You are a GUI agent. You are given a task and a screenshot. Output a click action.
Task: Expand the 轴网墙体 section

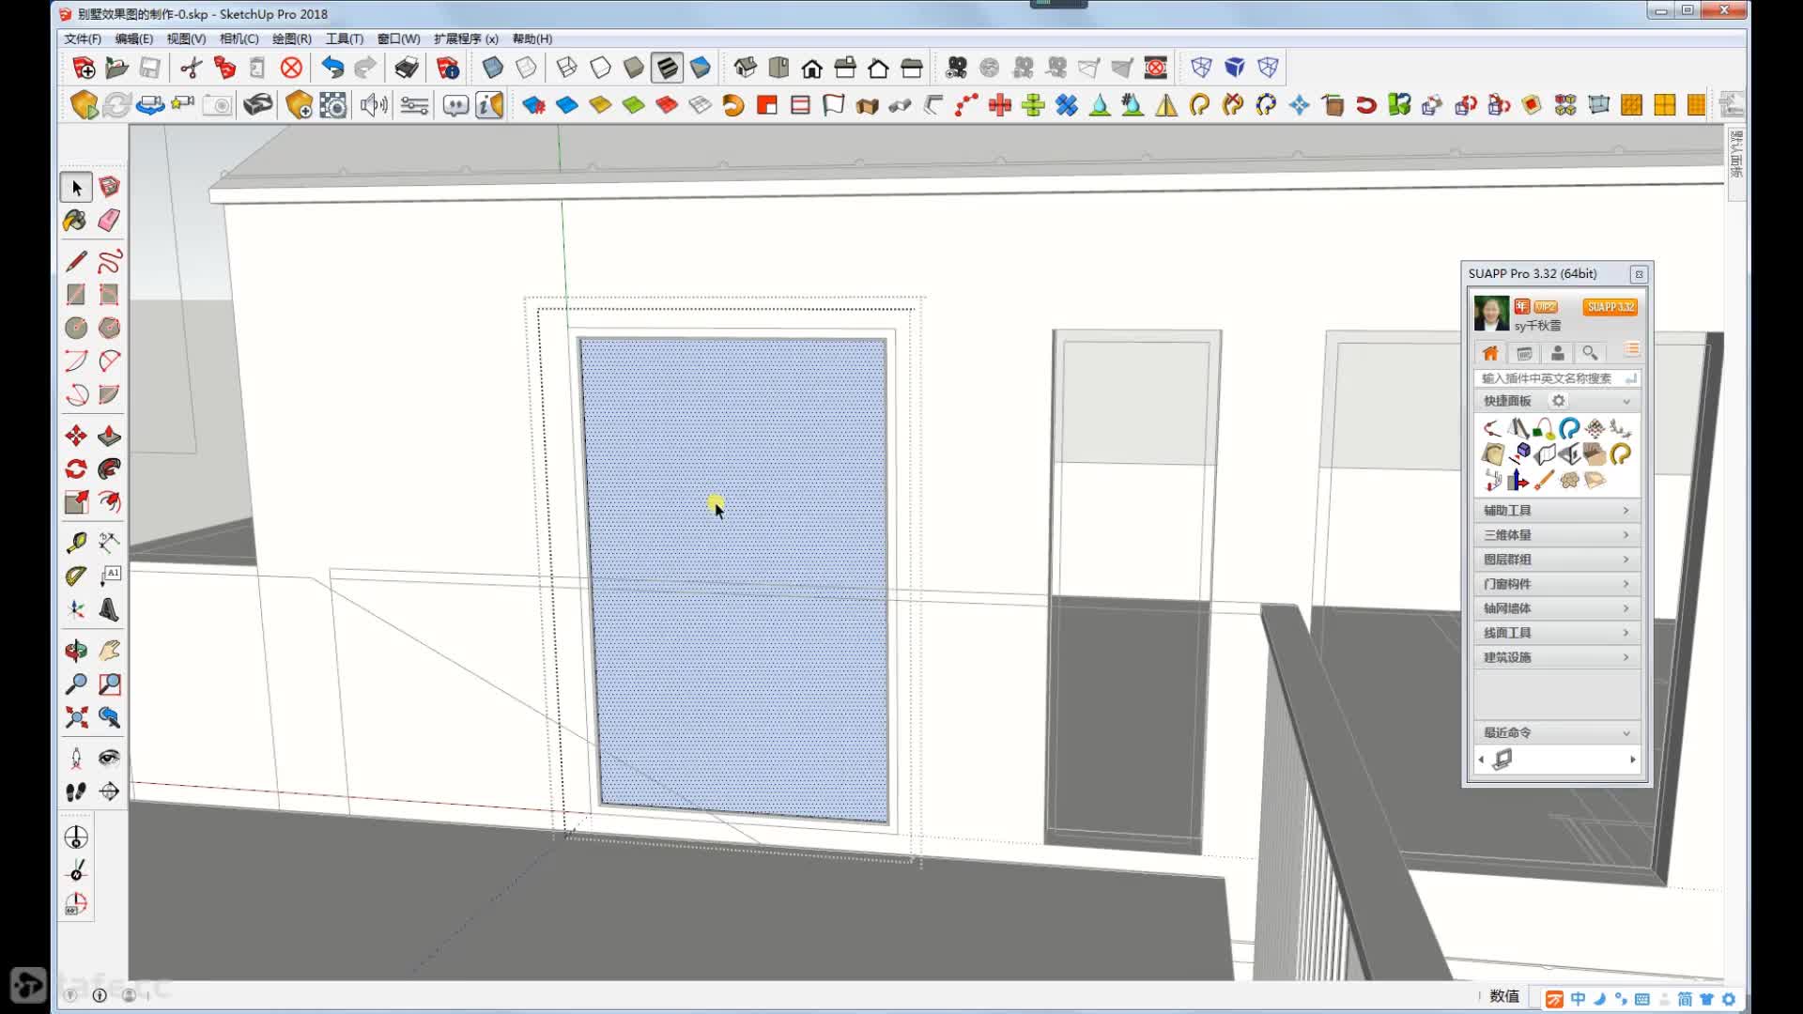1557,607
